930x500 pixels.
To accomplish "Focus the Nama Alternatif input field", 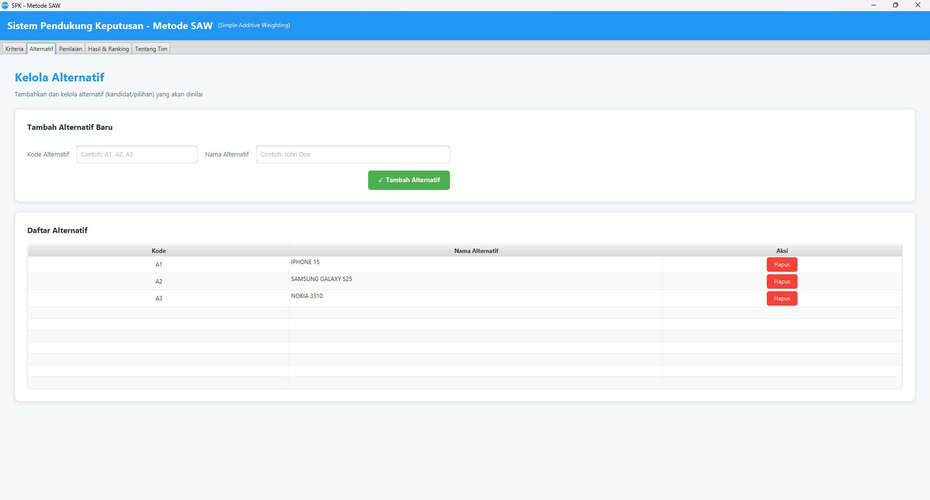I will pos(353,155).
